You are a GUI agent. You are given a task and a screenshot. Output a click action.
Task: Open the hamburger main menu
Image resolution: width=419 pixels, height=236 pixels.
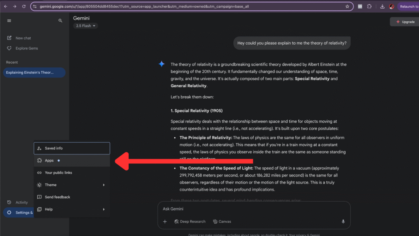pyautogui.click(x=9, y=20)
